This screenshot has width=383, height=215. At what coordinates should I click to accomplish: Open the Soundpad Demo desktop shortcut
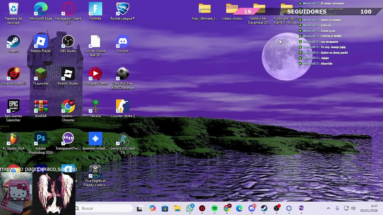[95, 76]
